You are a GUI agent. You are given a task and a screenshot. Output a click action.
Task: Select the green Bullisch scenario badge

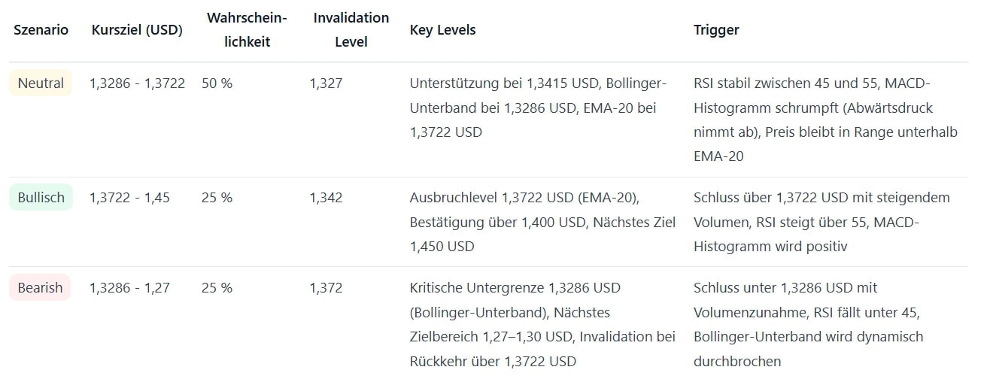(x=41, y=198)
